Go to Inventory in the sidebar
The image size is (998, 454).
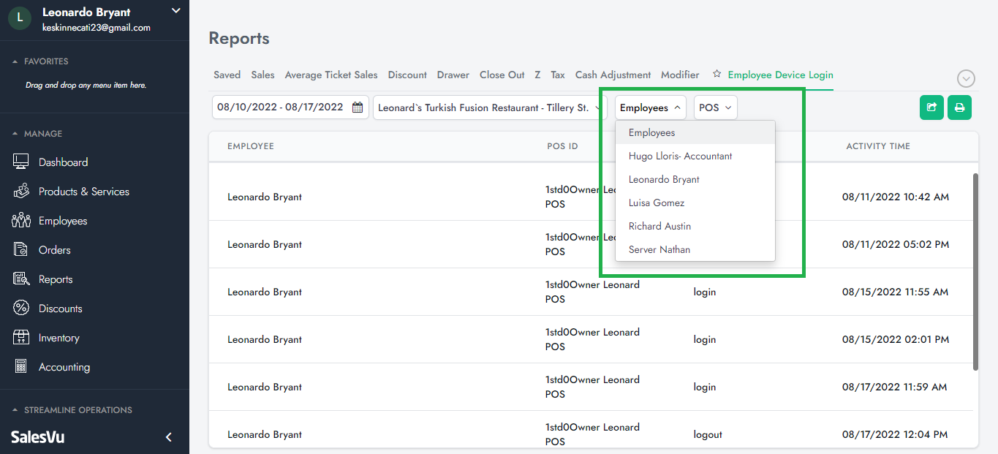[x=58, y=338]
